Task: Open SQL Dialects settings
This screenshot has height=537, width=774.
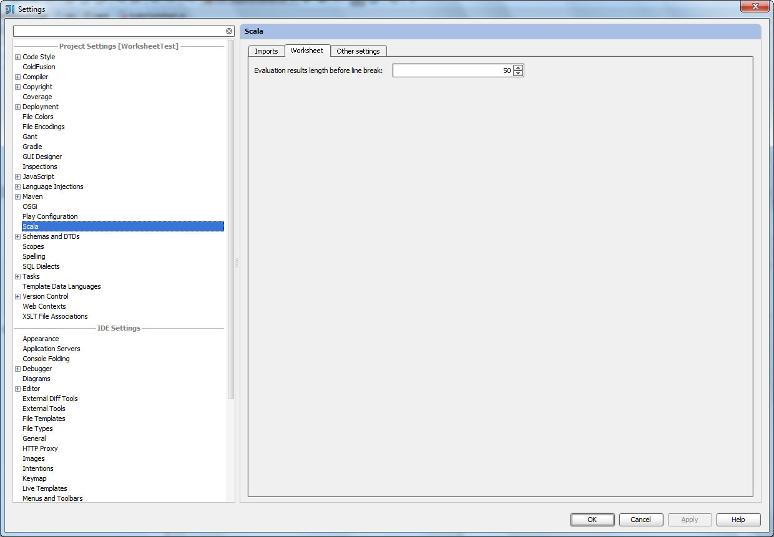Action: [41, 266]
